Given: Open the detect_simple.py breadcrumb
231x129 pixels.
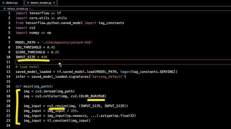Looking at the screenshot, I should coord(18,9).
